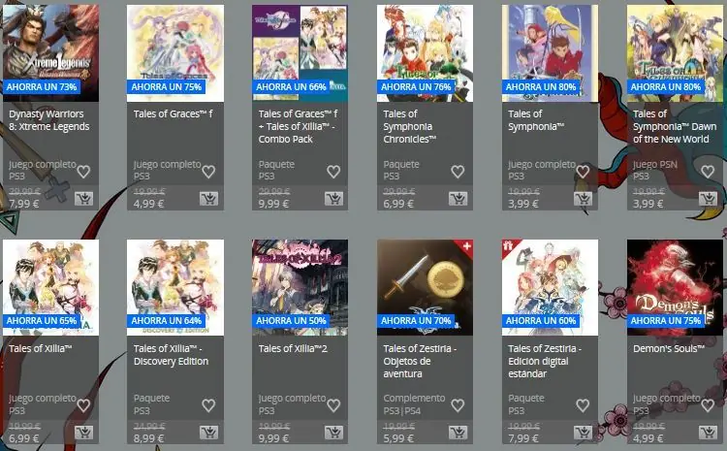
Task: Click the Demon's Souls cover thumbnail
Action: pyautogui.click(x=675, y=287)
